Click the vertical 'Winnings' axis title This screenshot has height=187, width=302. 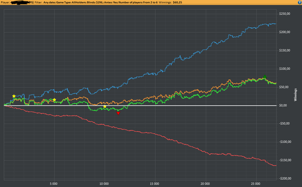[x=295, y=95]
